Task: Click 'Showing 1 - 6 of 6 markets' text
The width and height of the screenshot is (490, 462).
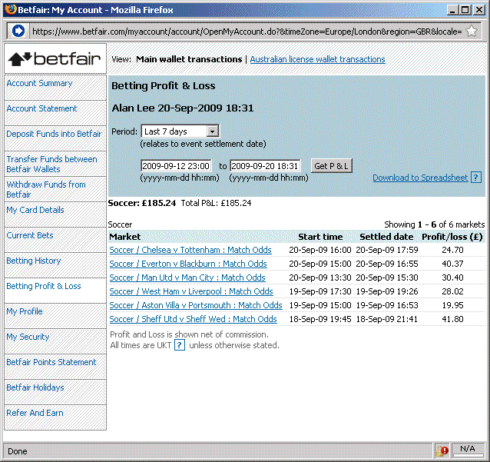Action: point(435,224)
